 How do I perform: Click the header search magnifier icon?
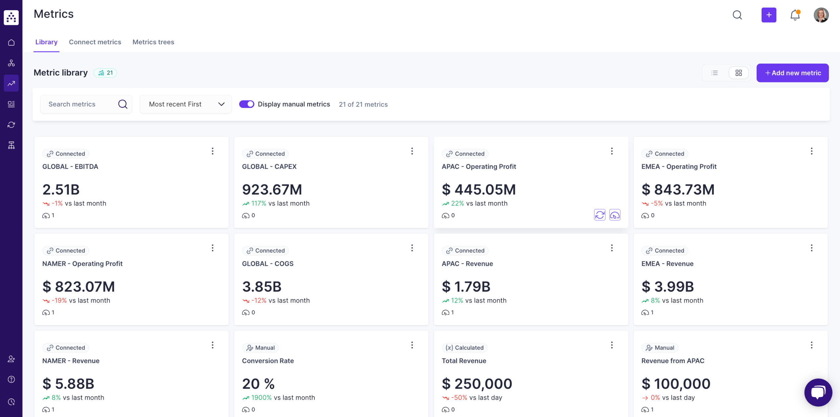click(737, 15)
